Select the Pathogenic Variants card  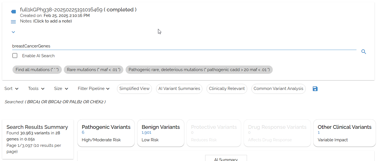(x=106, y=133)
